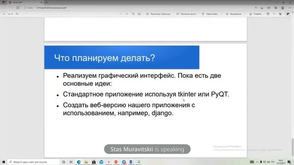
Task: Open Mail app from taskbar
Action: pyautogui.click(x=101, y=162)
